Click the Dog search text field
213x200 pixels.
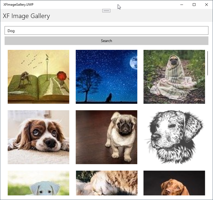(x=106, y=31)
